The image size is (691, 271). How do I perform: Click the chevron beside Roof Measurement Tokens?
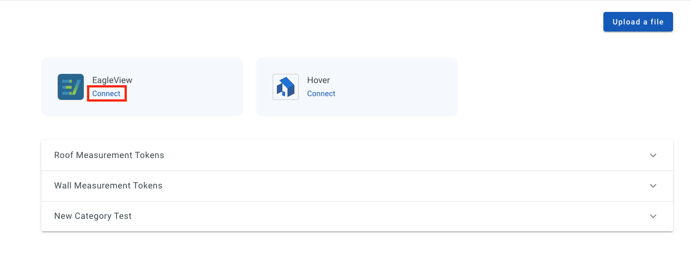point(653,155)
